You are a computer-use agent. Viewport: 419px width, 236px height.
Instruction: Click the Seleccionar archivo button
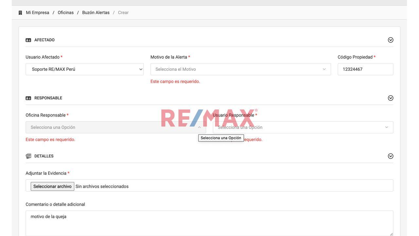[x=52, y=187]
